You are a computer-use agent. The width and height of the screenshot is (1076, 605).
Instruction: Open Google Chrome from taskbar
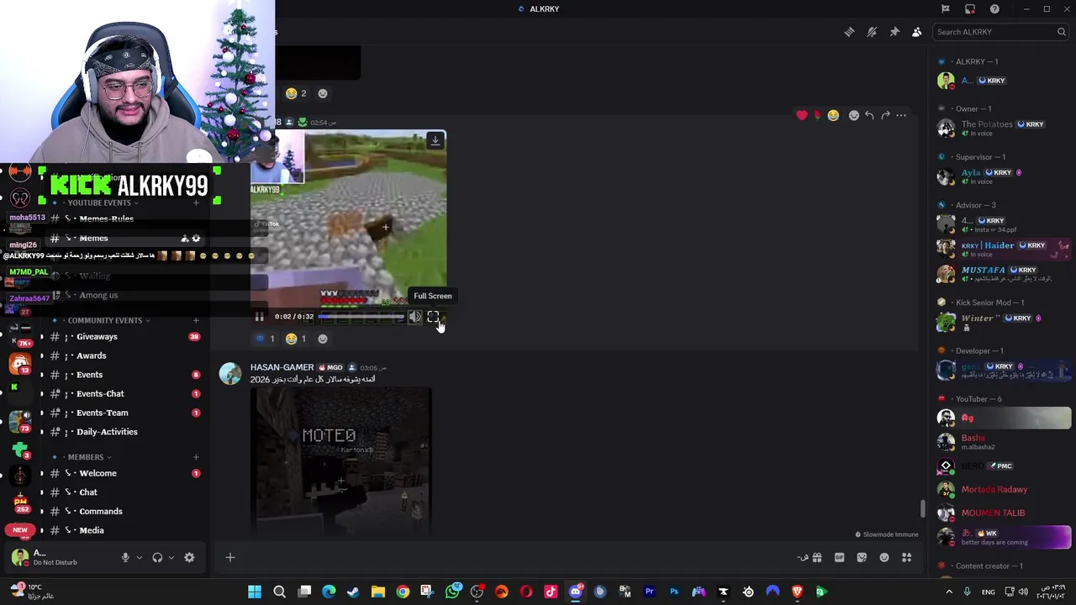[403, 592]
